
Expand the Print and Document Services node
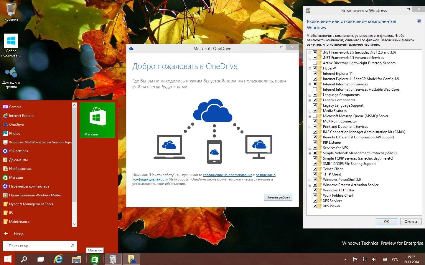310,127
